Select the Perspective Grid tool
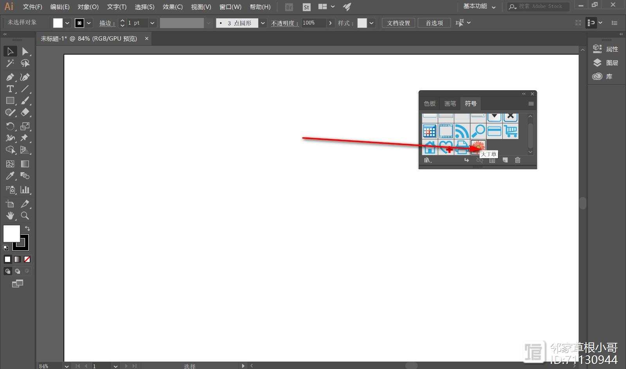 tap(25, 150)
